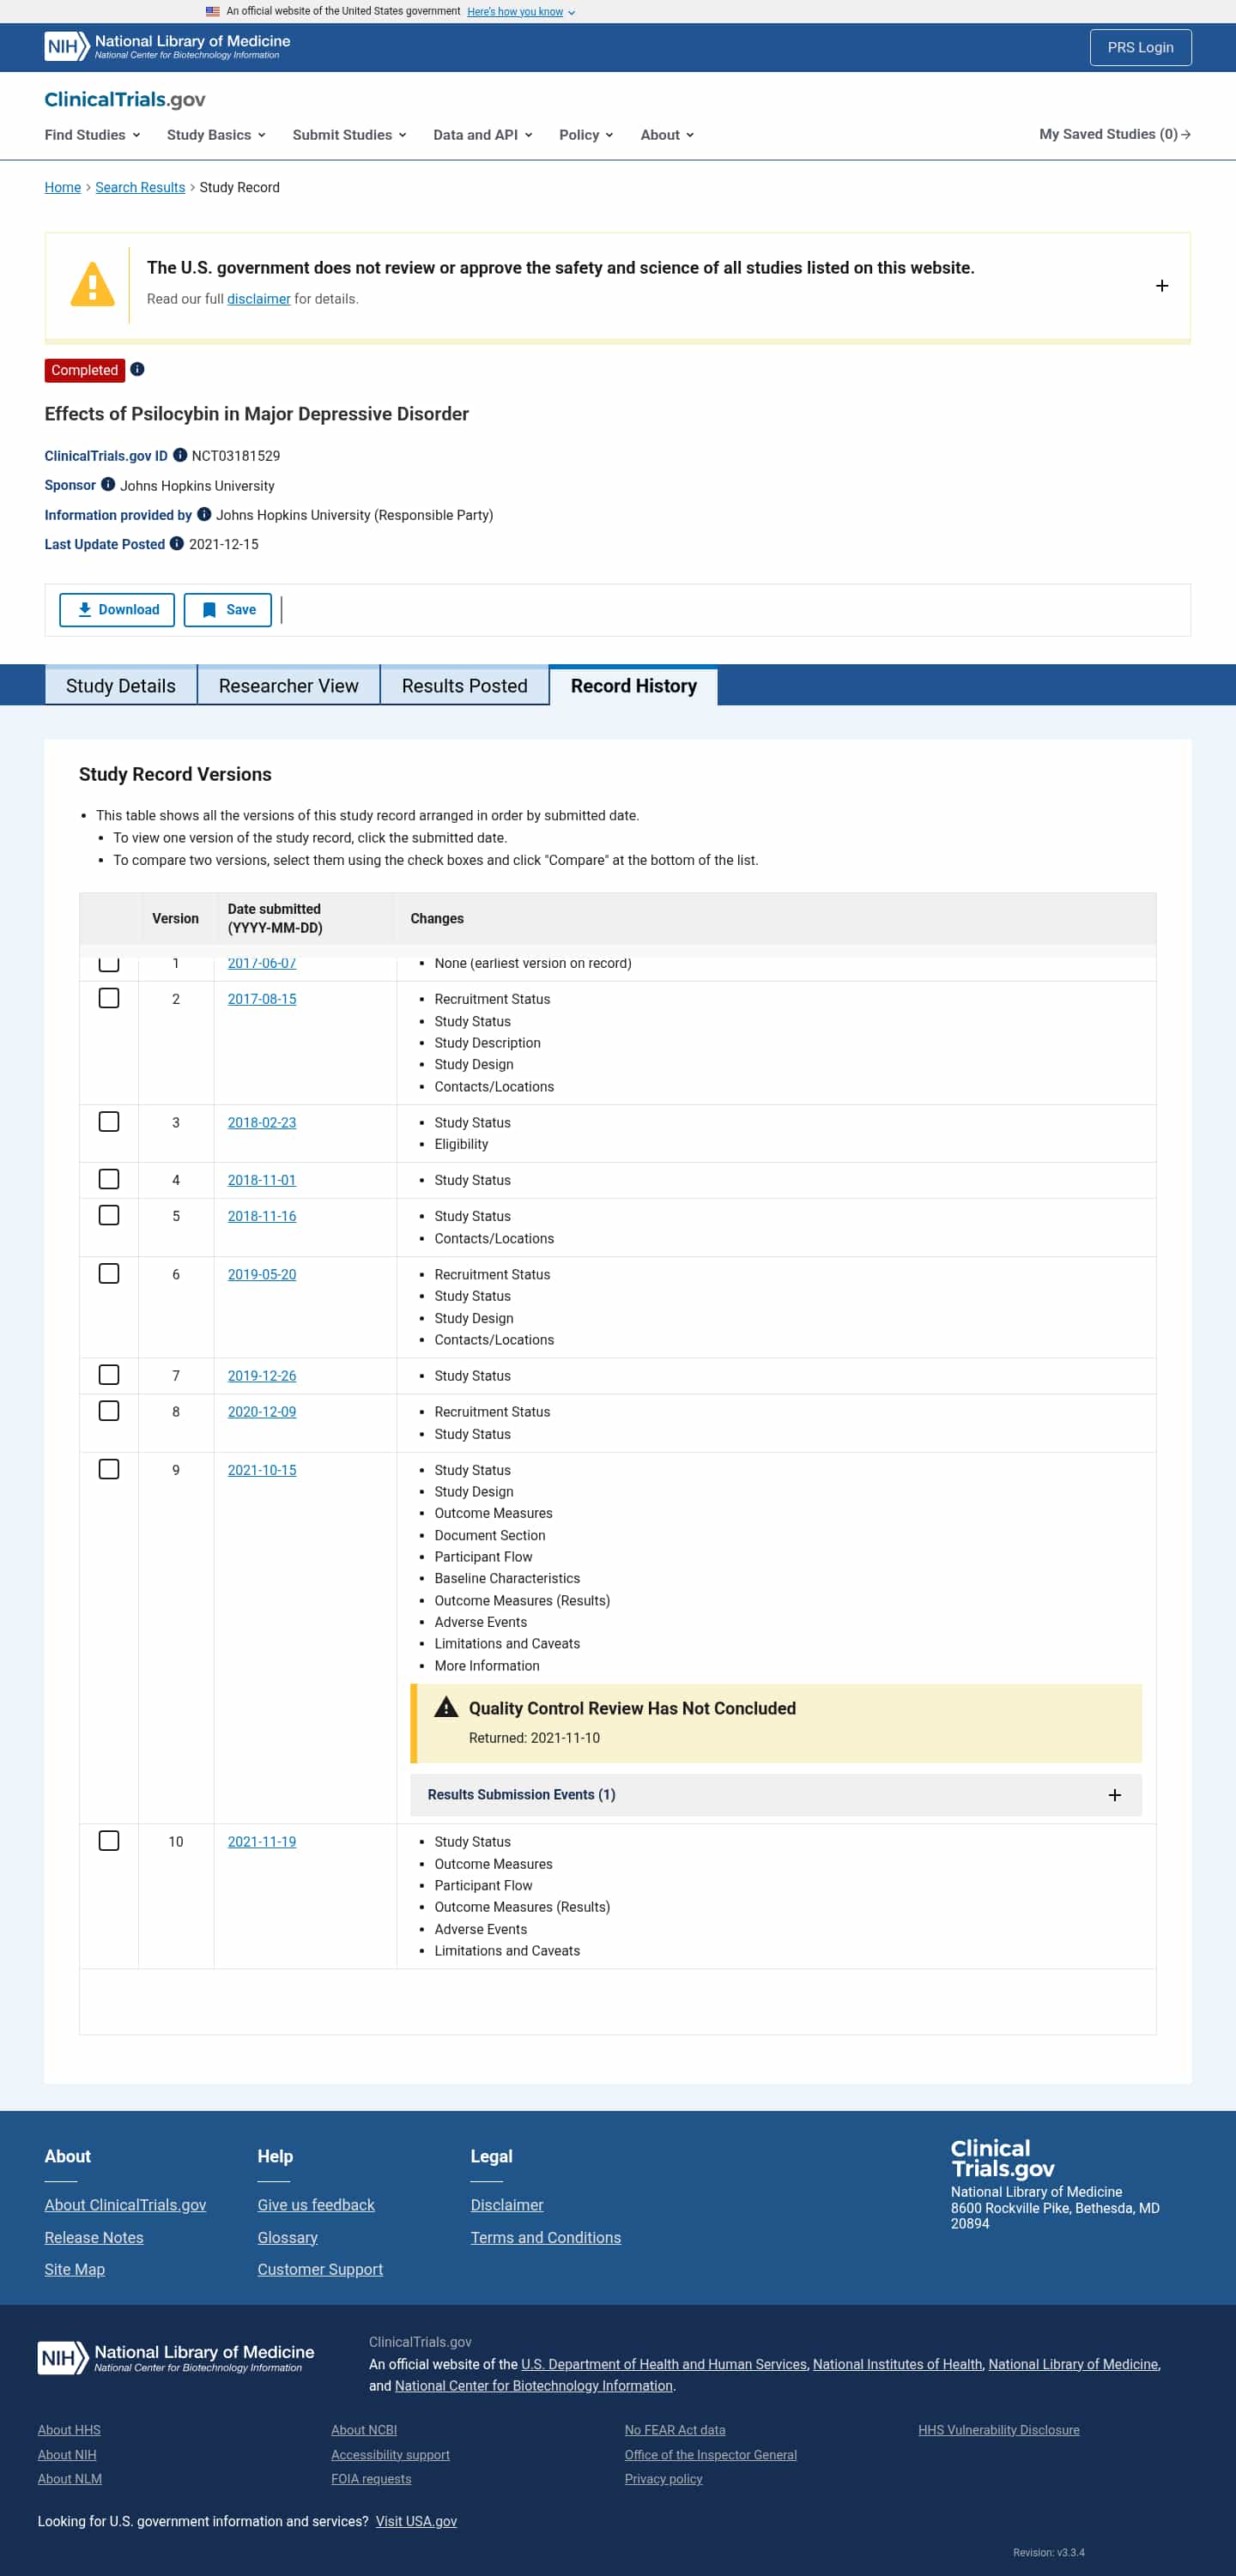Expand "Here's how you know" details

coord(521,12)
